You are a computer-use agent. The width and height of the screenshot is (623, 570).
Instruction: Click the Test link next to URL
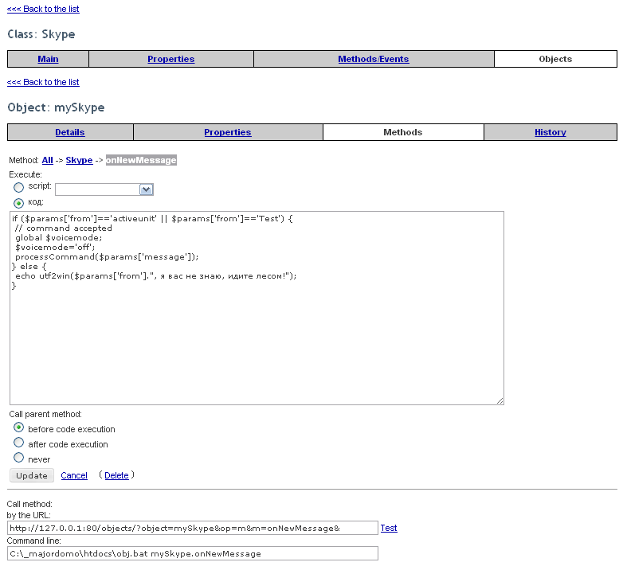pyautogui.click(x=389, y=528)
